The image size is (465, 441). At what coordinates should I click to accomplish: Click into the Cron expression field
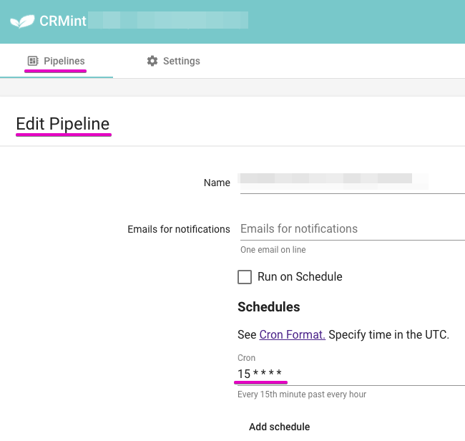351,374
